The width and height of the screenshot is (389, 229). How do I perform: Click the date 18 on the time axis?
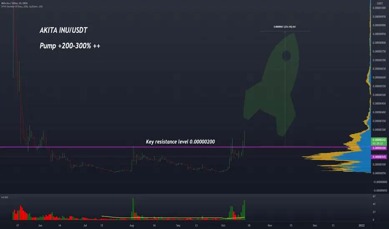click(x=249, y=226)
